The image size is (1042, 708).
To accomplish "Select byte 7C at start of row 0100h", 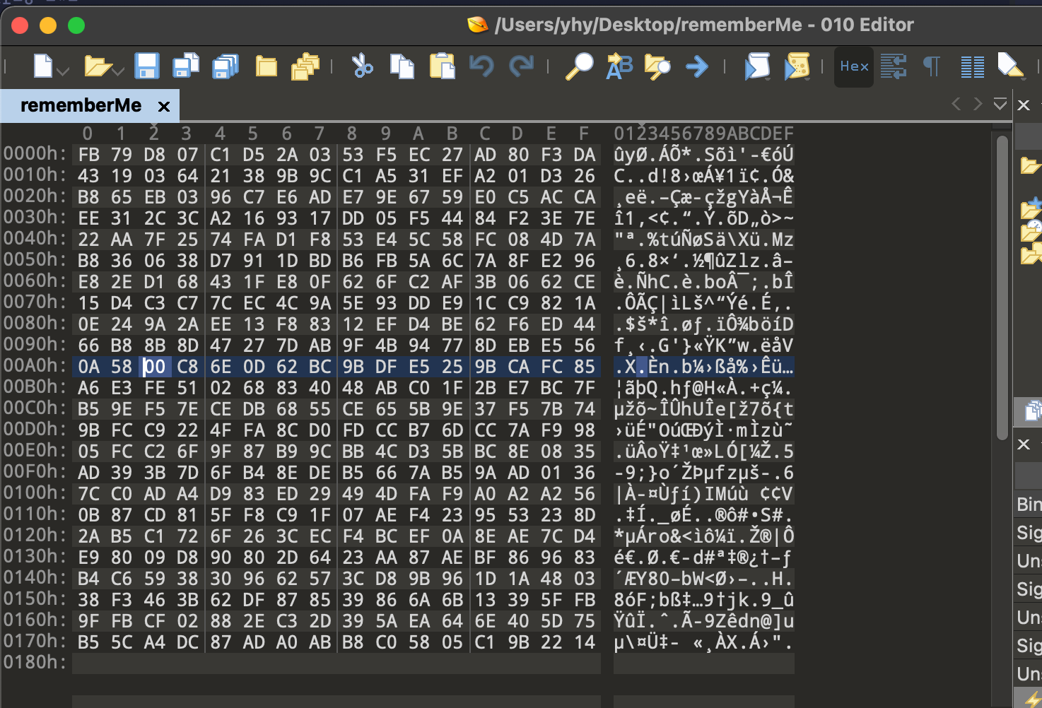I will [x=88, y=494].
